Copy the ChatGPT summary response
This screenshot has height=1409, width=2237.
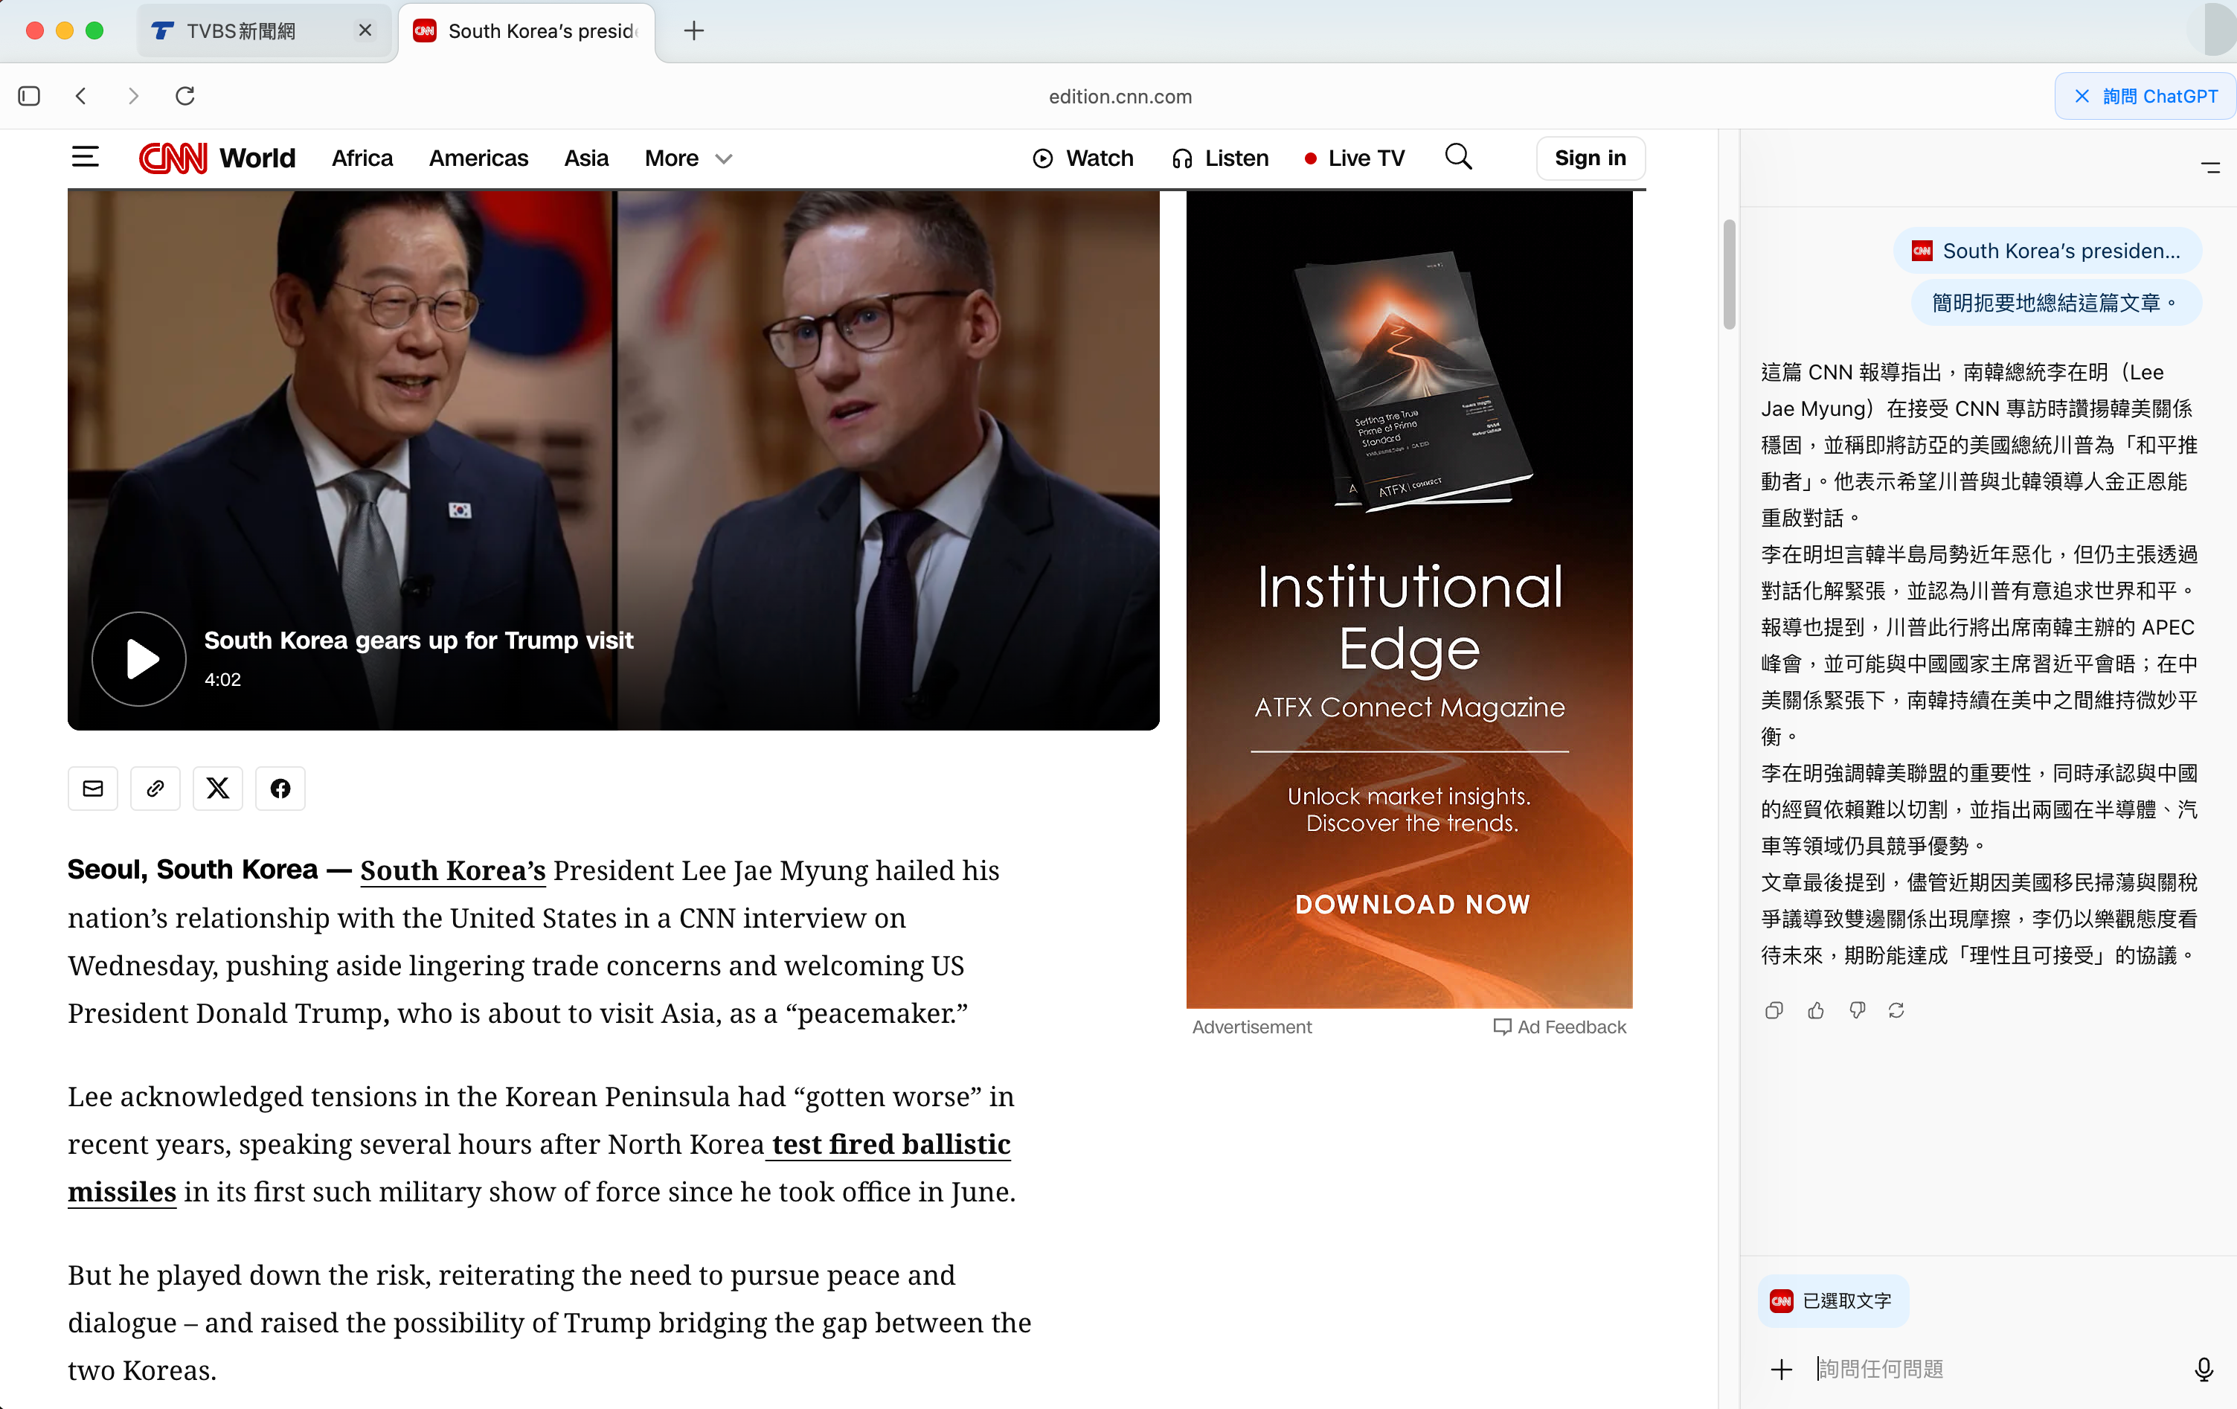[x=1774, y=1010]
